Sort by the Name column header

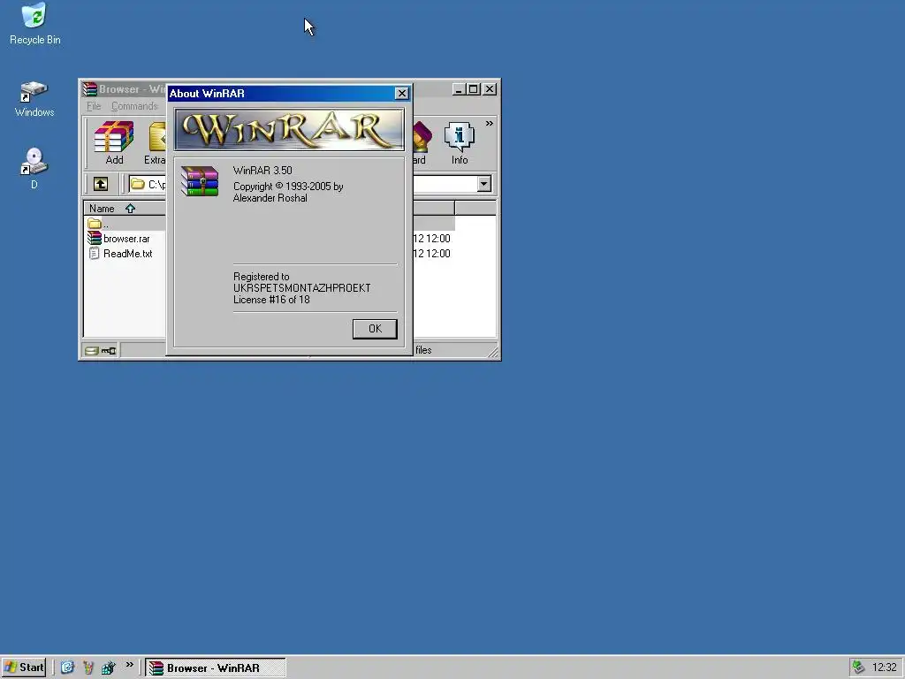pyautogui.click(x=125, y=208)
